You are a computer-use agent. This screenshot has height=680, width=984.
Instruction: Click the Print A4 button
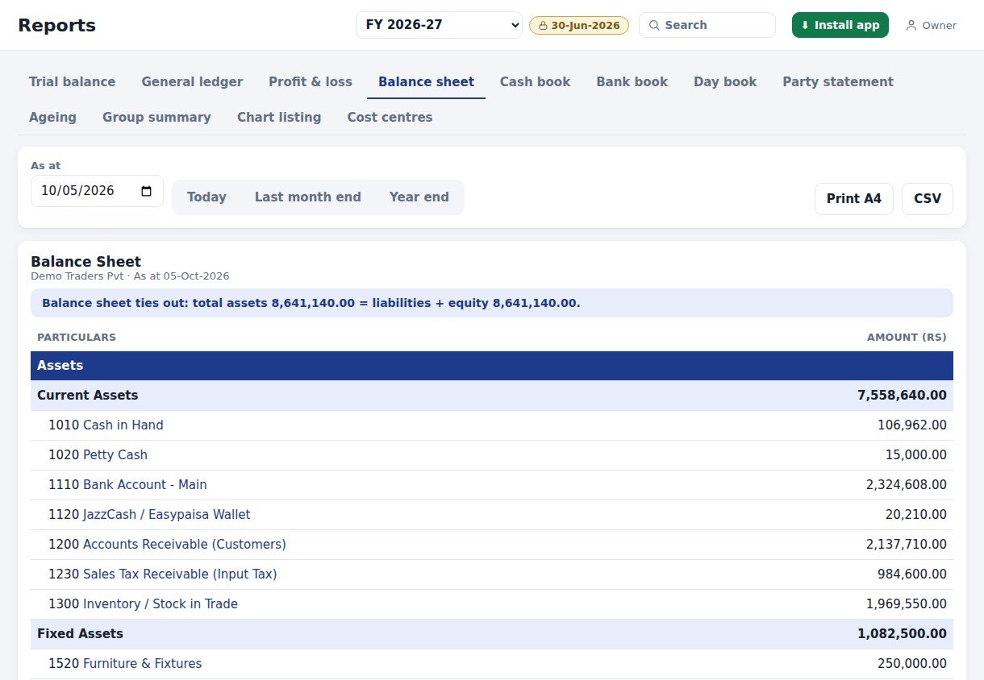[x=854, y=199]
